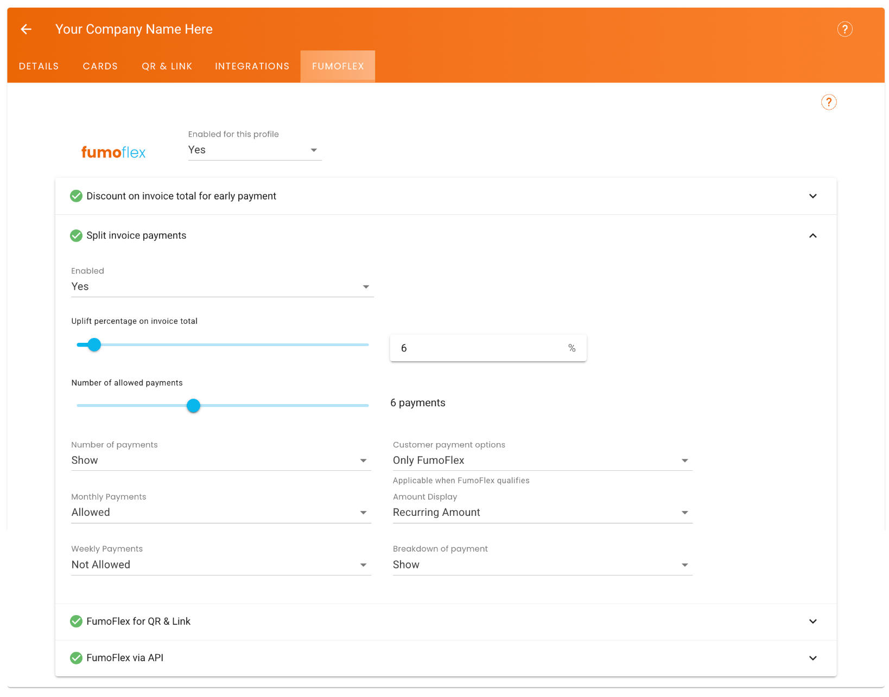889x697 pixels.
Task: Click green check beside Discount on invoice total
Action: coord(77,196)
